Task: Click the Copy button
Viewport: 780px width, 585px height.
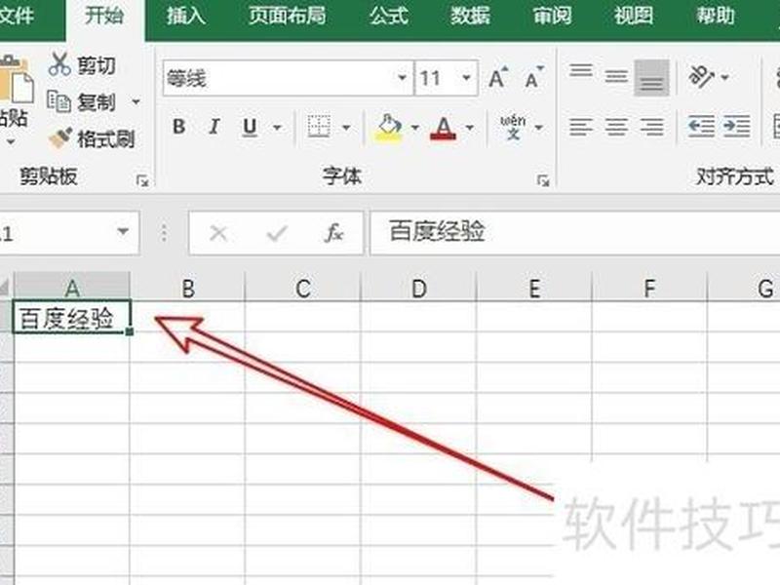Action: [x=82, y=102]
